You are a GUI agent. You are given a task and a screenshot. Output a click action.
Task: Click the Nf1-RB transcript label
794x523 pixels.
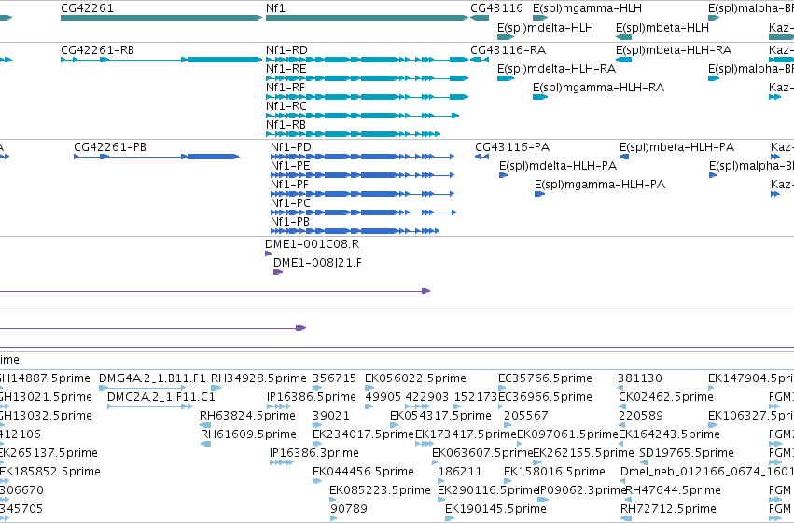point(286,125)
